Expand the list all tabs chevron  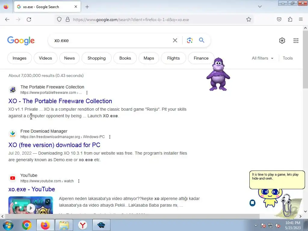click(260, 7)
